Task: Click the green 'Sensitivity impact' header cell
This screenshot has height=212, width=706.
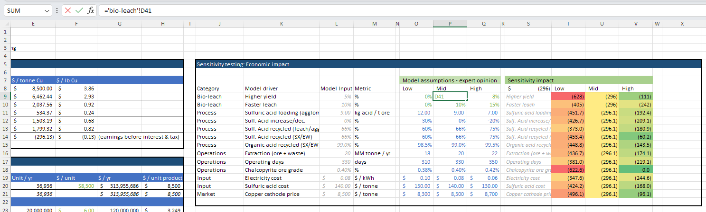Action: 578,80
